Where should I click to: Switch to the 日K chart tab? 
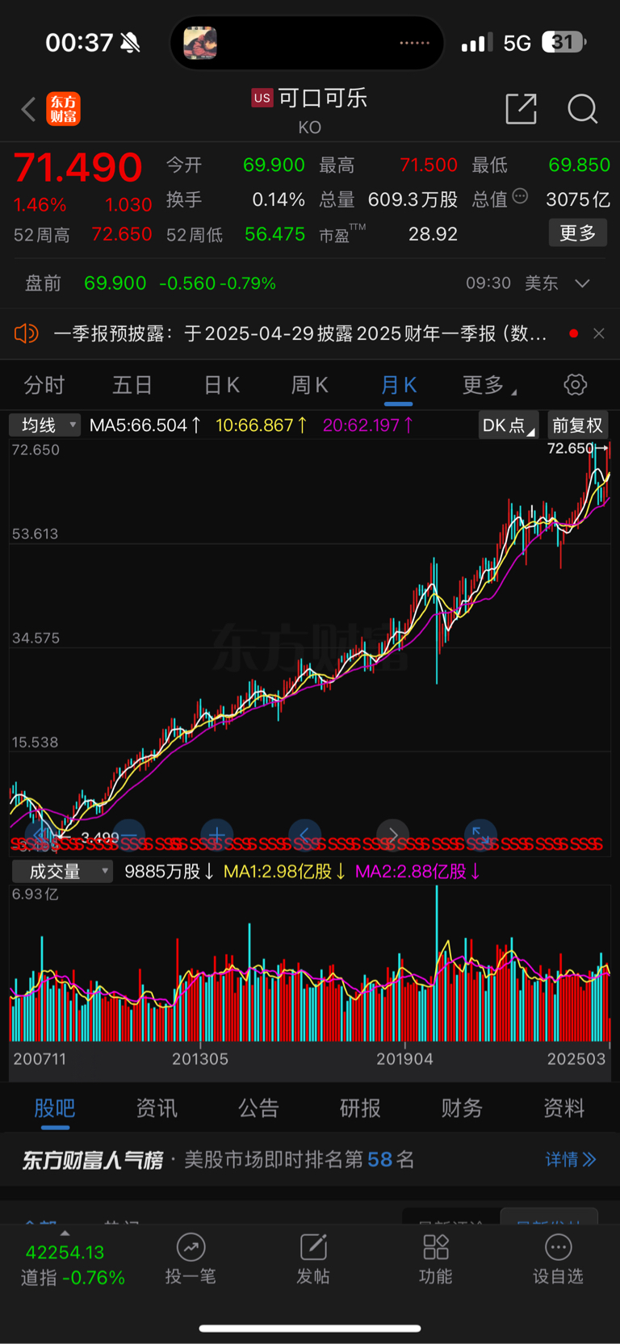pyautogui.click(x=221, y=385)
